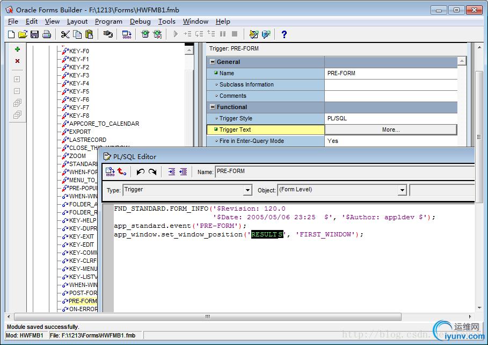Click the Revert icon in the PL/SQL Editor
This screenshot has width=488, height=345.
click(x=122, y=172)
